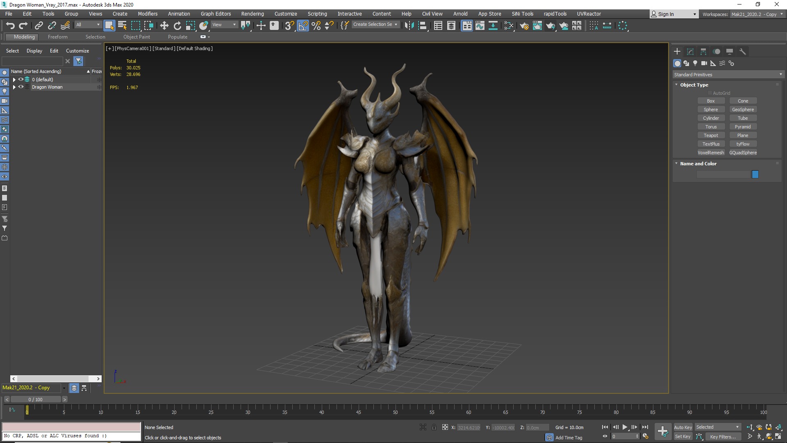
Task: Click the tyFlow object button
Action: [743, 144]
